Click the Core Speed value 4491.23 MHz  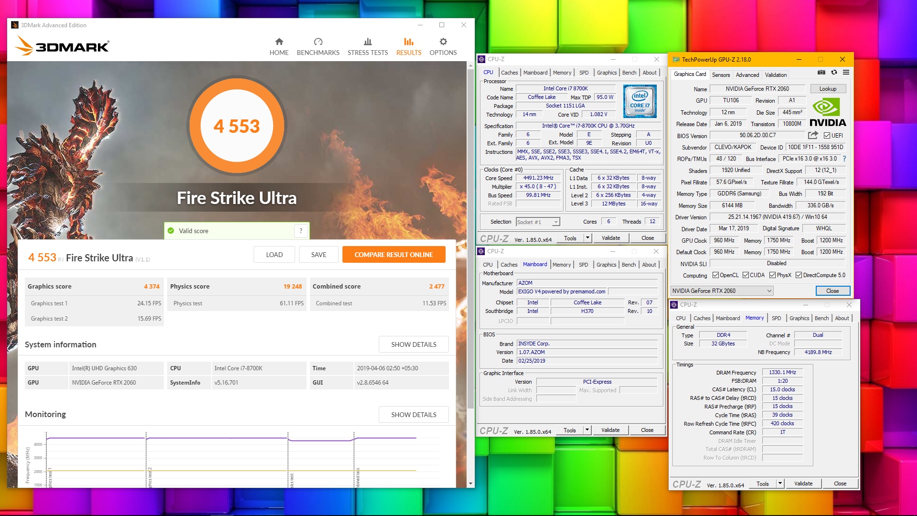click(538, 178)
